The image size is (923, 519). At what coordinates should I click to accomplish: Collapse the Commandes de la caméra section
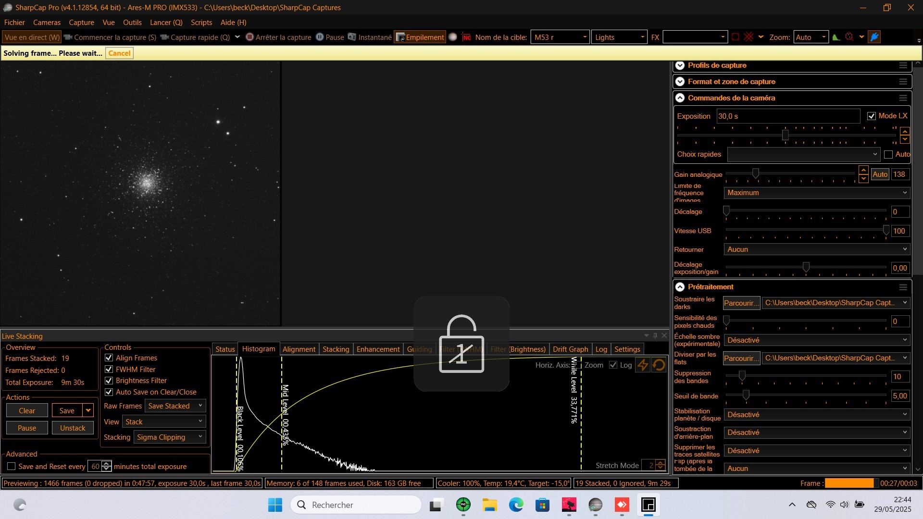tap(680, 98)
